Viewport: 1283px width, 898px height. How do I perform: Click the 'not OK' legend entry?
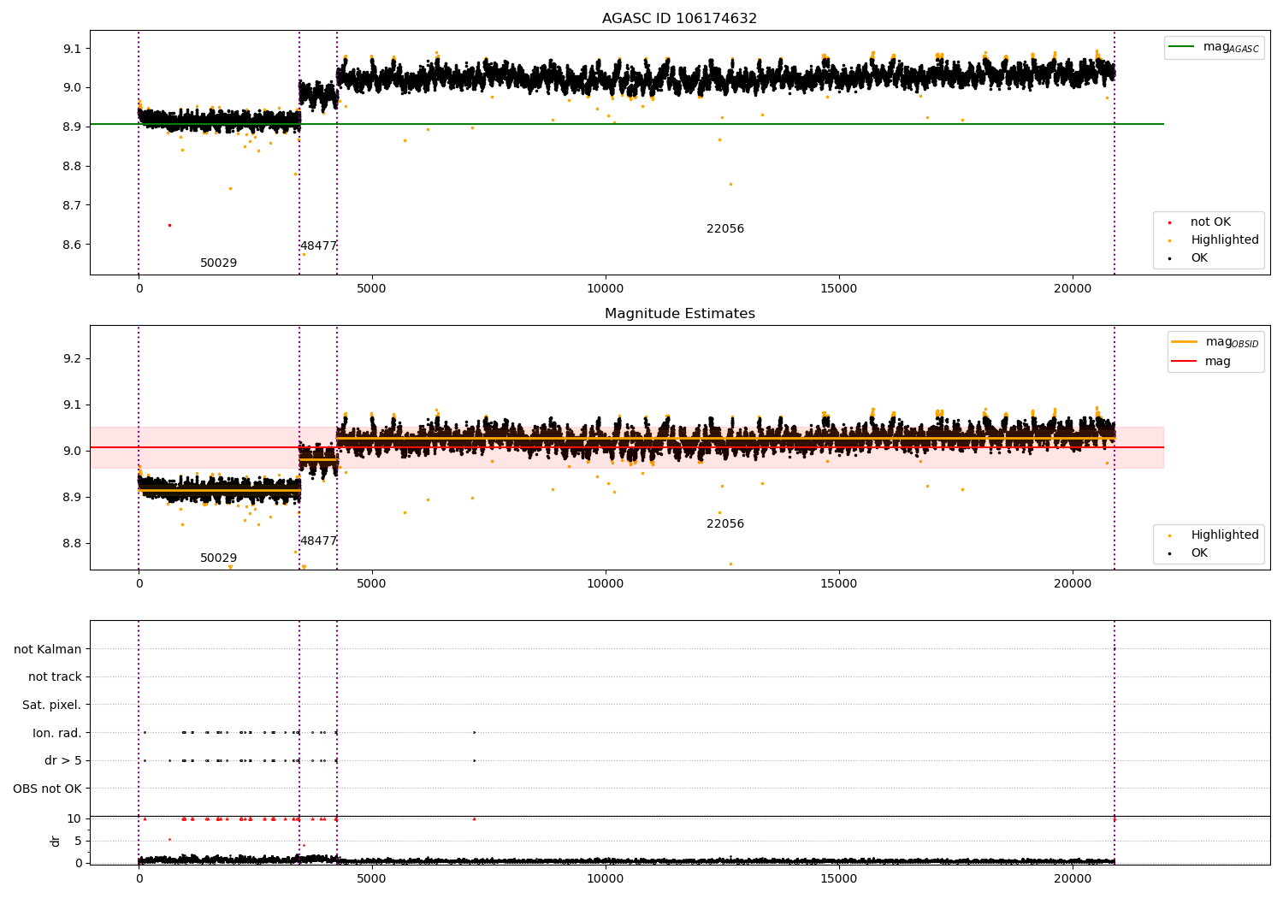(1210, 222)
